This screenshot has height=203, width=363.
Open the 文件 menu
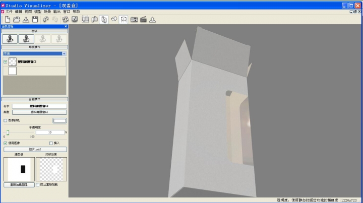pyautogui.click(x=9, y=11)
